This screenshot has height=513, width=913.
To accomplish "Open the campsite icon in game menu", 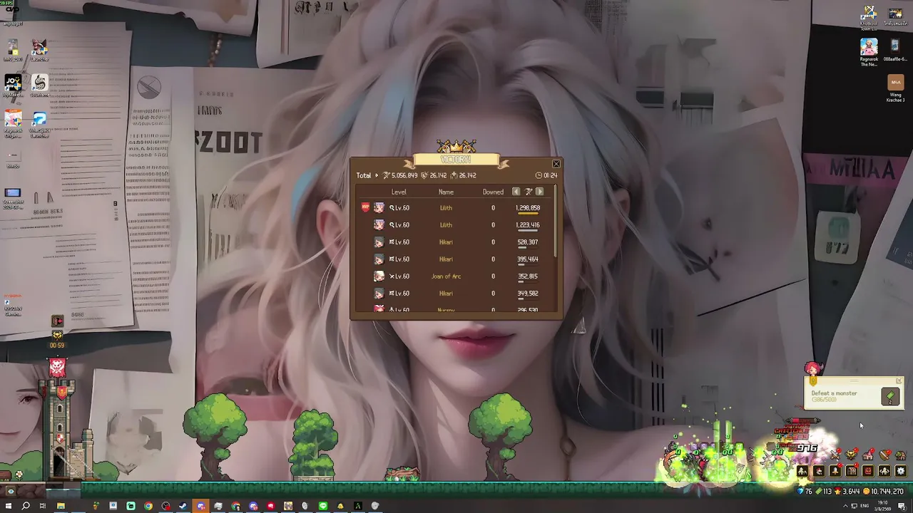I will click(x=802, y=471).
